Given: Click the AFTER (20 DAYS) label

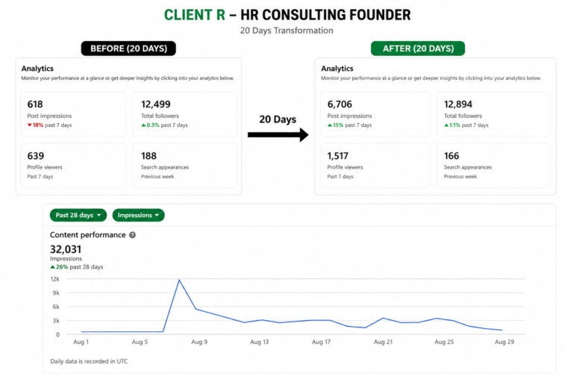Looking at the screenshot, I should 418,48.
